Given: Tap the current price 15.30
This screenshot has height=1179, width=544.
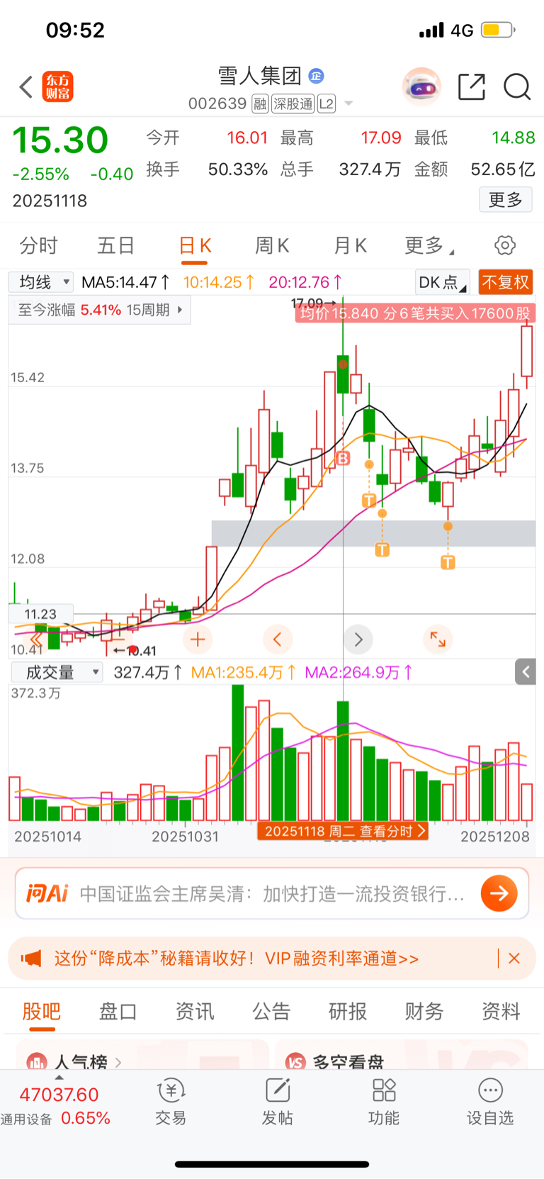Looking at the screenshot, I should (60, 140).
